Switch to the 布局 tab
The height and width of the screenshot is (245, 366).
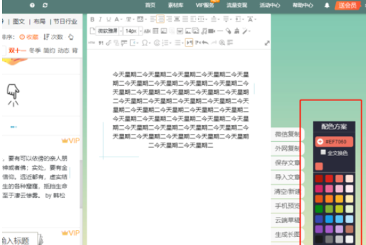click(40, 21)
